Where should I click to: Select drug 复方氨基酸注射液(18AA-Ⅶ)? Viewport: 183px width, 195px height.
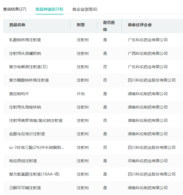coord(34,174)
